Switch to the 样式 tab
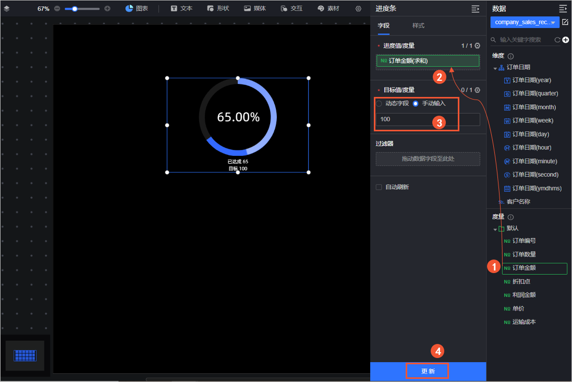Screen dimensions: 572x382 (x=418, y=26)
